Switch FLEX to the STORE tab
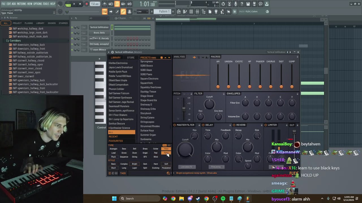The height and width of the screenshot is (203, 362). [x=131, y=58]
